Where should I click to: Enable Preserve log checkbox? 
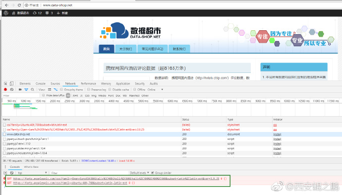click(x=89, y=89)
